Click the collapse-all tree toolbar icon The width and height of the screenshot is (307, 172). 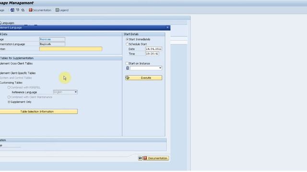point(23,10)
